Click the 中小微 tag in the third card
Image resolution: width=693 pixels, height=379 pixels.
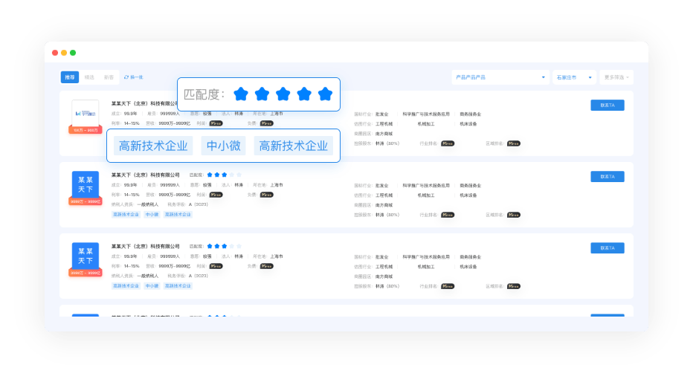[x=152, y=286]
